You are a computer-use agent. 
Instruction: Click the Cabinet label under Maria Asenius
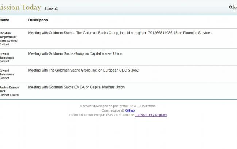pyautogui.click(x=4, y=44)
